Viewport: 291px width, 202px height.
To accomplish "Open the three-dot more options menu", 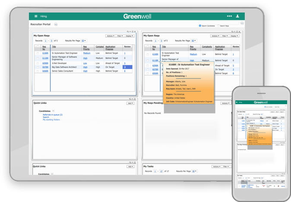I will pyautogui.click(x=229, y=16).
